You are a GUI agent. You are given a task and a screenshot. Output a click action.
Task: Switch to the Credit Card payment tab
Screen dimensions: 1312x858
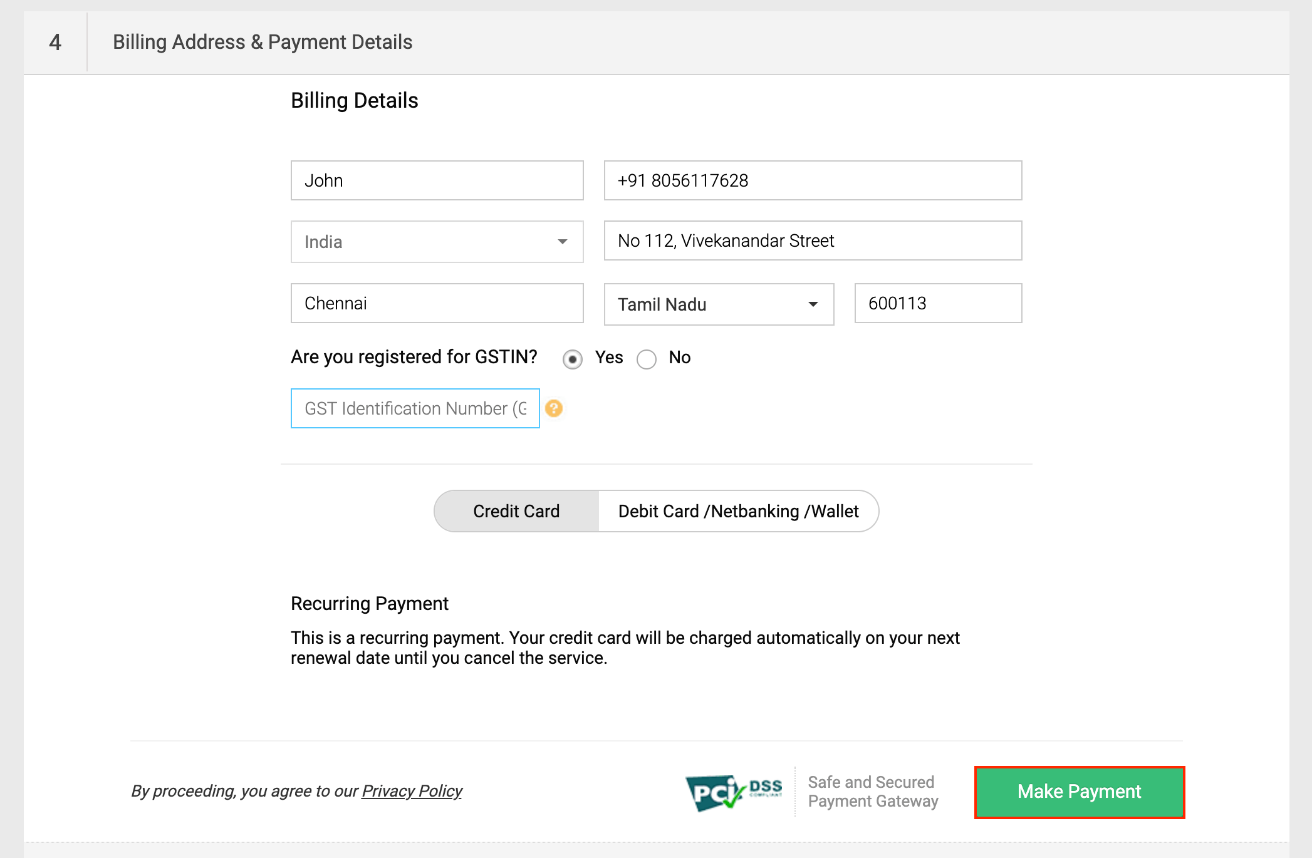516,511
